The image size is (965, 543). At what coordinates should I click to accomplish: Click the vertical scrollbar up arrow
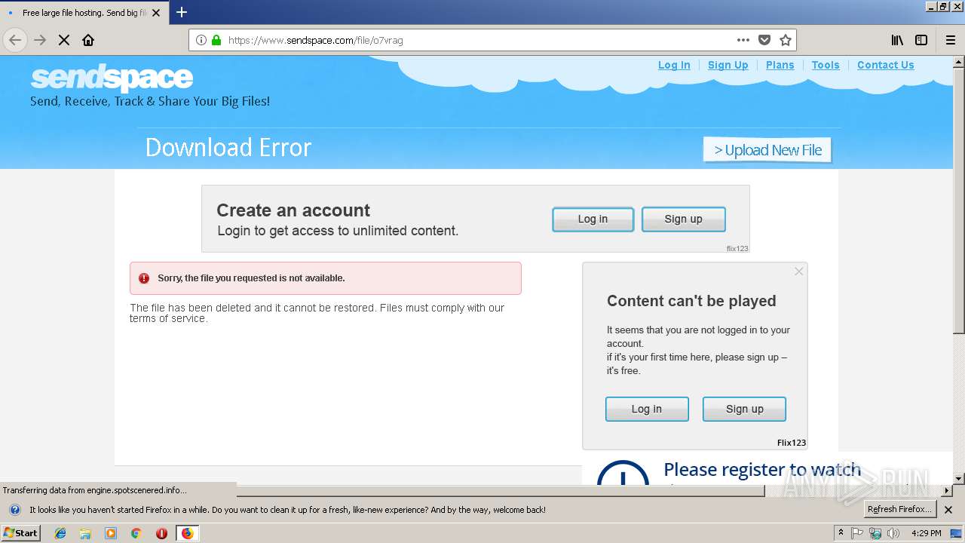[x=958, y=62]
